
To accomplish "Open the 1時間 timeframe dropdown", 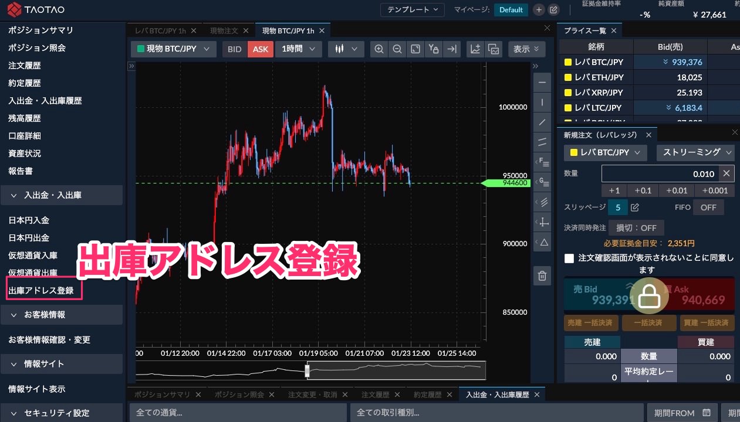I will click(x=298, y=49).
